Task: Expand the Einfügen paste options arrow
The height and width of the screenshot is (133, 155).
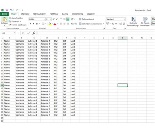Action: (x=4, y=25)
